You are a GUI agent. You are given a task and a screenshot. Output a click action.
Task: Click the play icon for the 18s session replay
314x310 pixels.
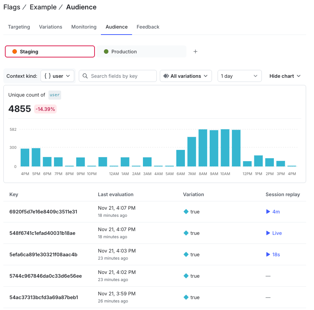coord(267,254)
